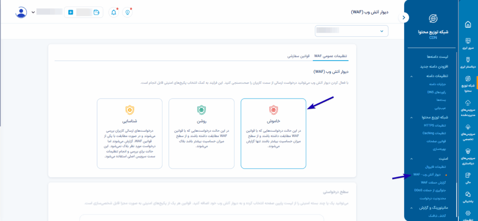The width and height of the screenshot is (478, 221).
Task: Open دیوار آتش وب - WAF menu item
Action: 428,175
